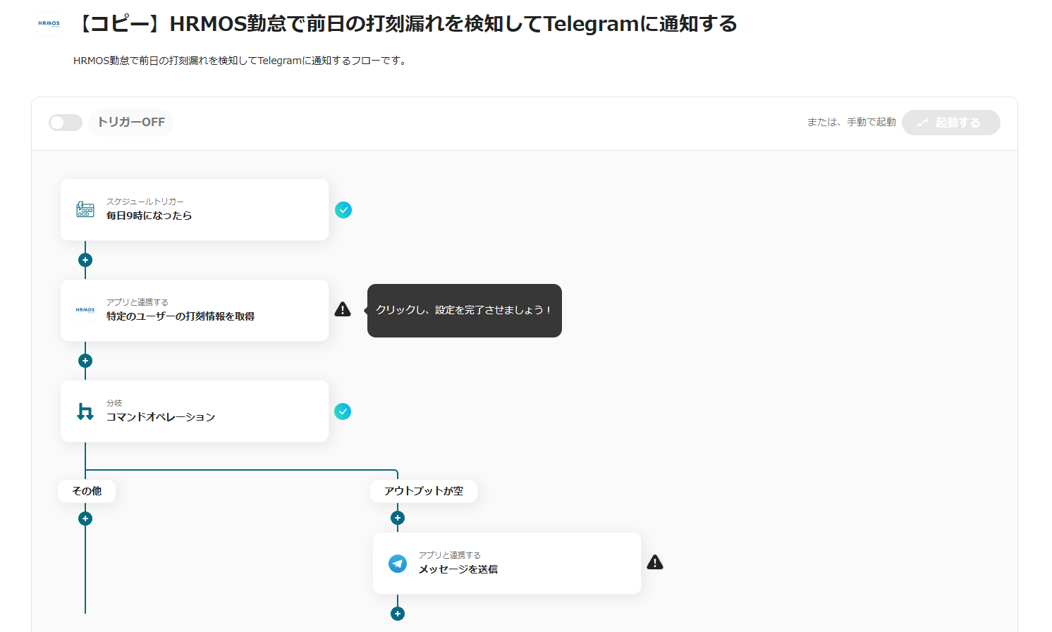Viewport: 1052px width, 632px height.
Task: Click the flow description text under title
Action: pos(240,61)
